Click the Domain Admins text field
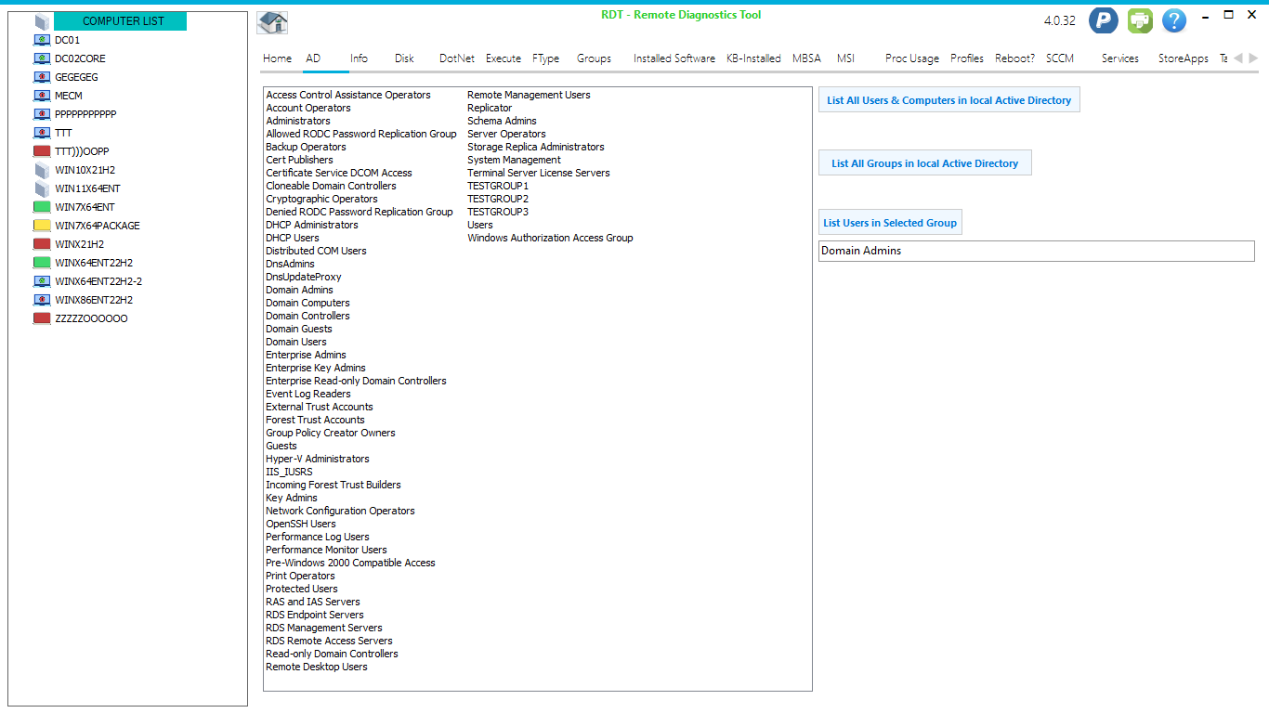 1036,251
